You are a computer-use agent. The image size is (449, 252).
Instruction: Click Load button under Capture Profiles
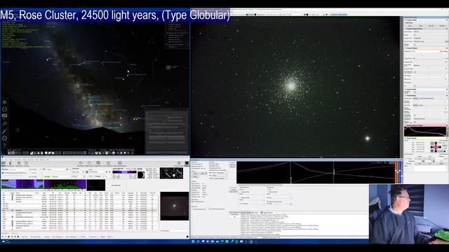[x=410, y=25]
